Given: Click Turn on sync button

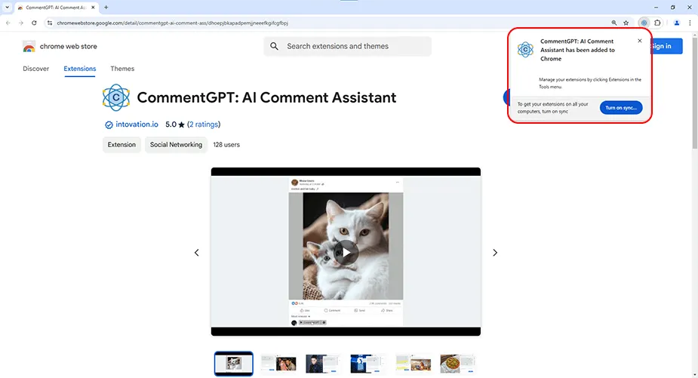Looking at the screenshot, I should [621, 108].
